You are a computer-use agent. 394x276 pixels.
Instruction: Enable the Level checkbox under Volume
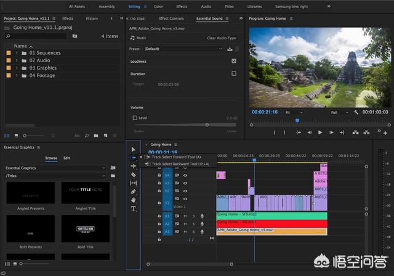coord(135,118)
